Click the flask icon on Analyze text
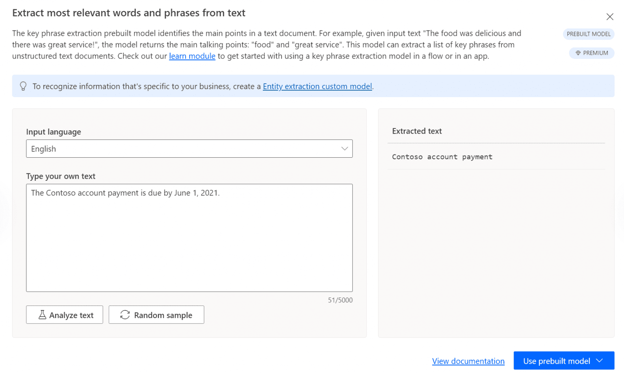624x373 pixels. click(42, 315)
